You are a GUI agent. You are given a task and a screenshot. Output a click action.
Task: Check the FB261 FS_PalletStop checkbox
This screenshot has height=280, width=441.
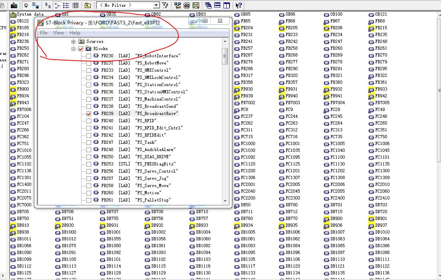[89, 200]
